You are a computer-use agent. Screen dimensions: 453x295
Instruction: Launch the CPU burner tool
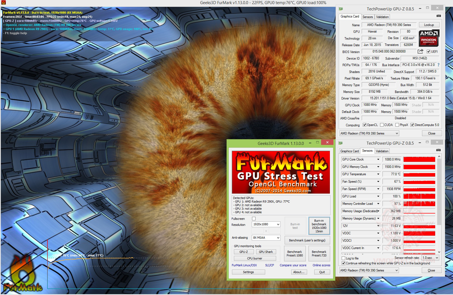pos(255,258)
